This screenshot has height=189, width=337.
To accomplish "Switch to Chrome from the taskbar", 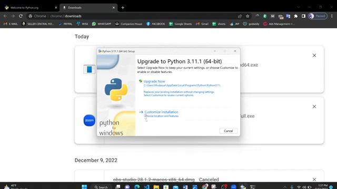I will coord(205,187).
